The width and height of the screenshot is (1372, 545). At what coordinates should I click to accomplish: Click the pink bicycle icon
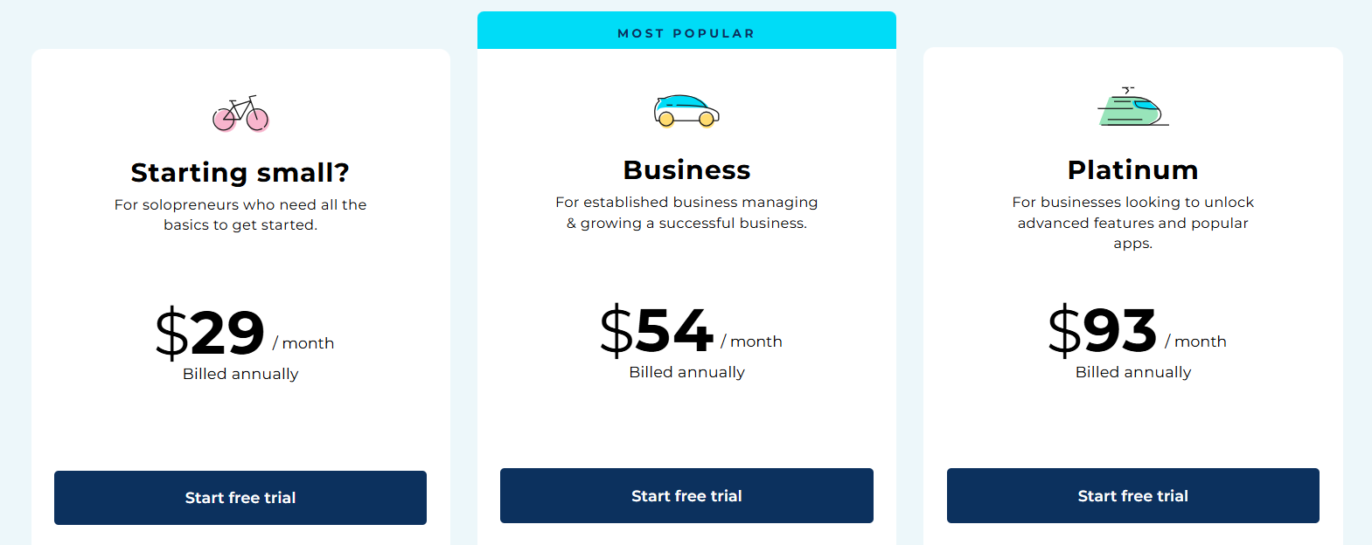click(x=240, y=114)
